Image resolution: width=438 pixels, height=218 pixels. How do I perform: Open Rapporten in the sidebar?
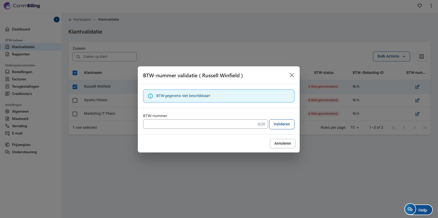pos(21,54)
